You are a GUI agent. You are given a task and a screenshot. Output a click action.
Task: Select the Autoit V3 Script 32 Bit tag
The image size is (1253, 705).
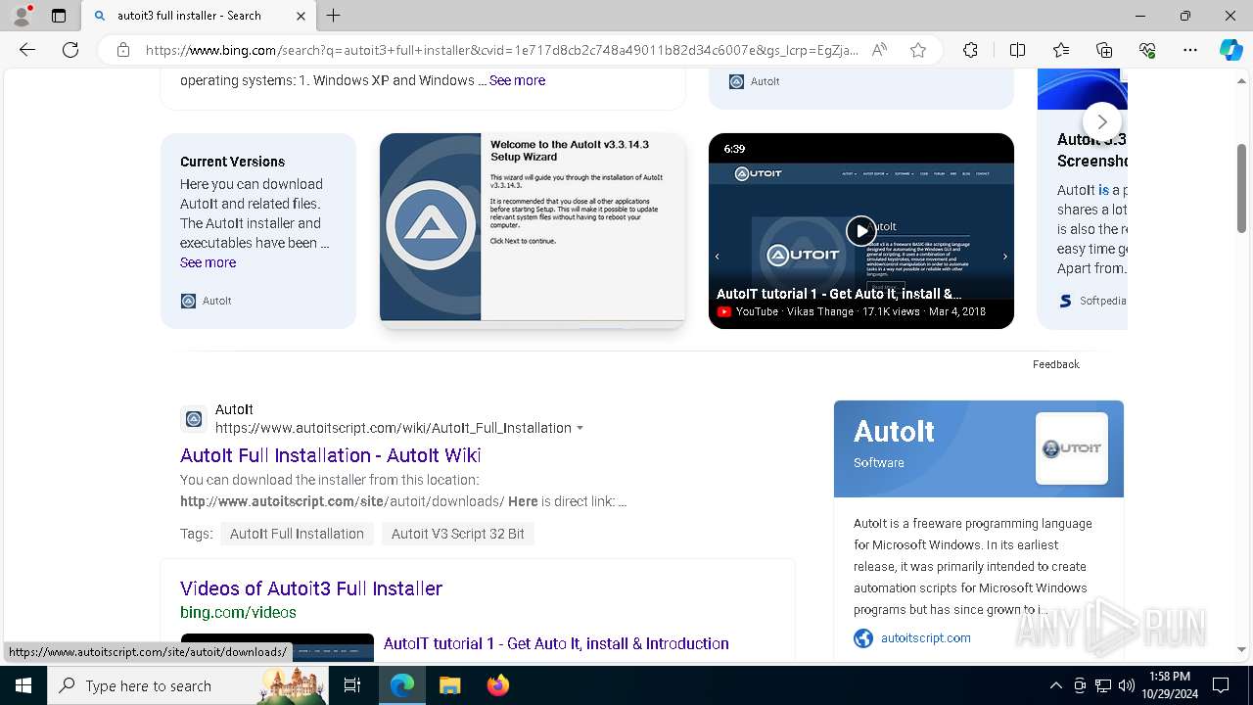coord(458,534)
